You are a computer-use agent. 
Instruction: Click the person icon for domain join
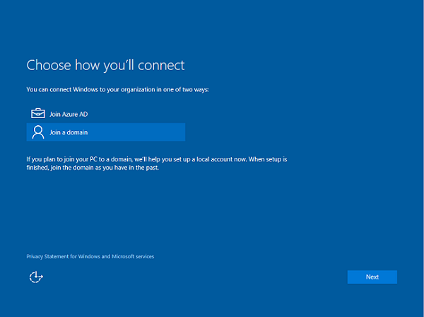tap(37, 132)
